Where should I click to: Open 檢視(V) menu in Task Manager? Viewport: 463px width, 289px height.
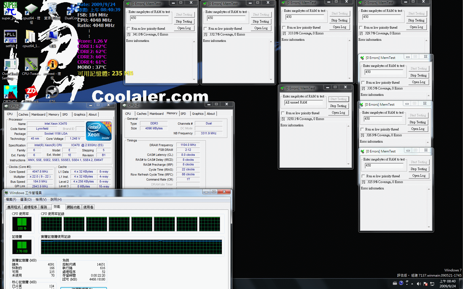[x=41, y=200]
